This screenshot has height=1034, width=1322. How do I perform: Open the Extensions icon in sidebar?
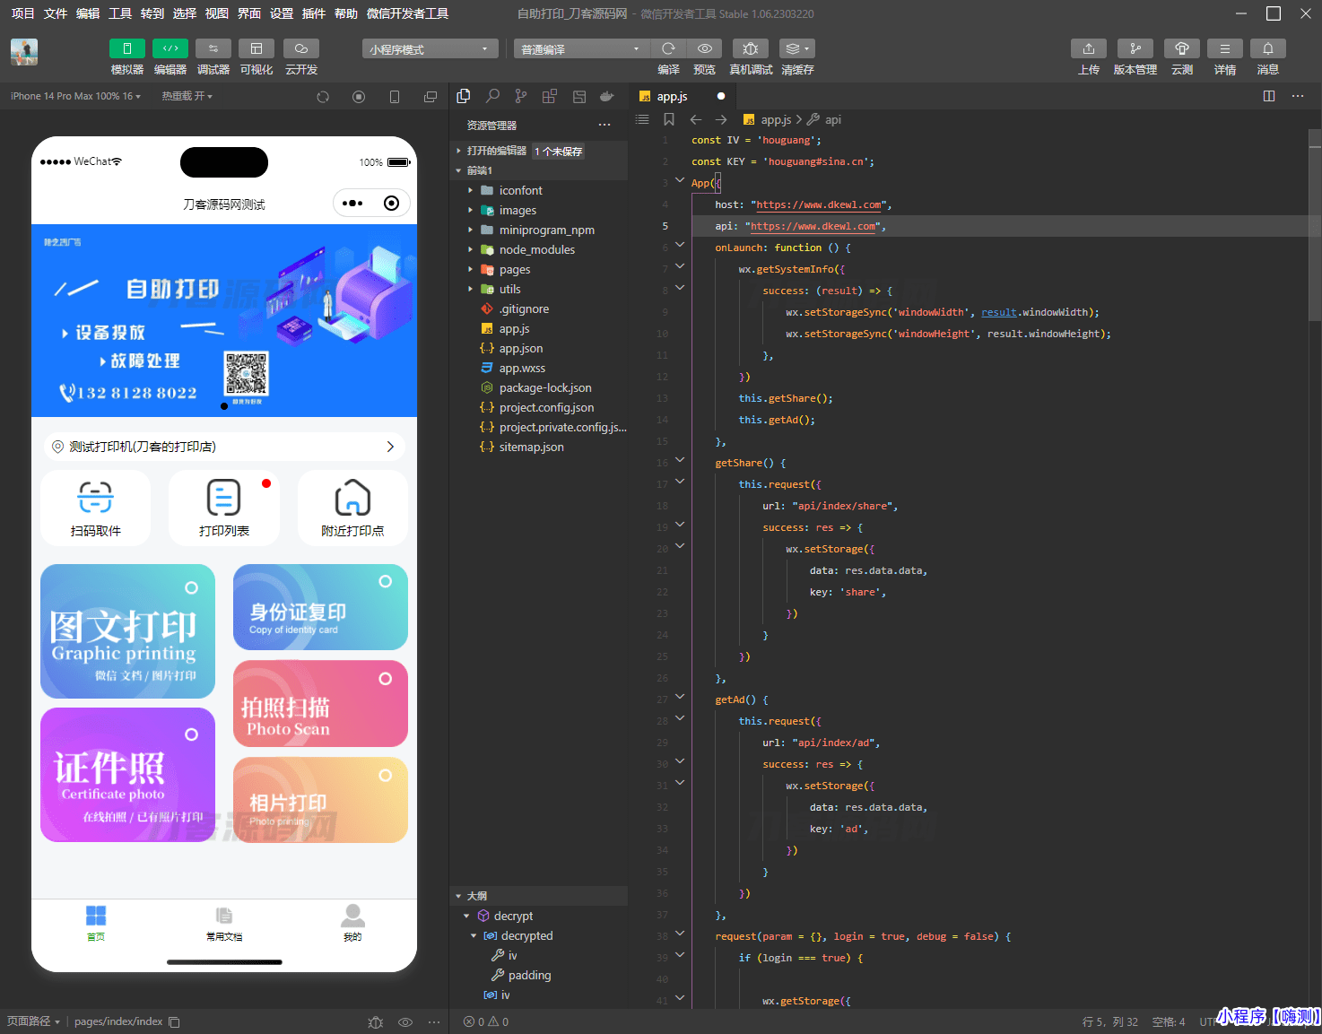(550, 96)
